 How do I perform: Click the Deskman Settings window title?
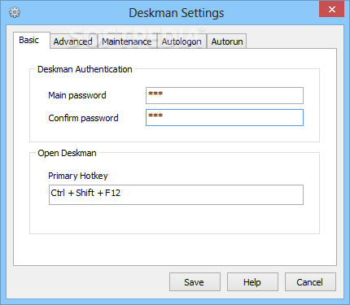click(177, 13)
